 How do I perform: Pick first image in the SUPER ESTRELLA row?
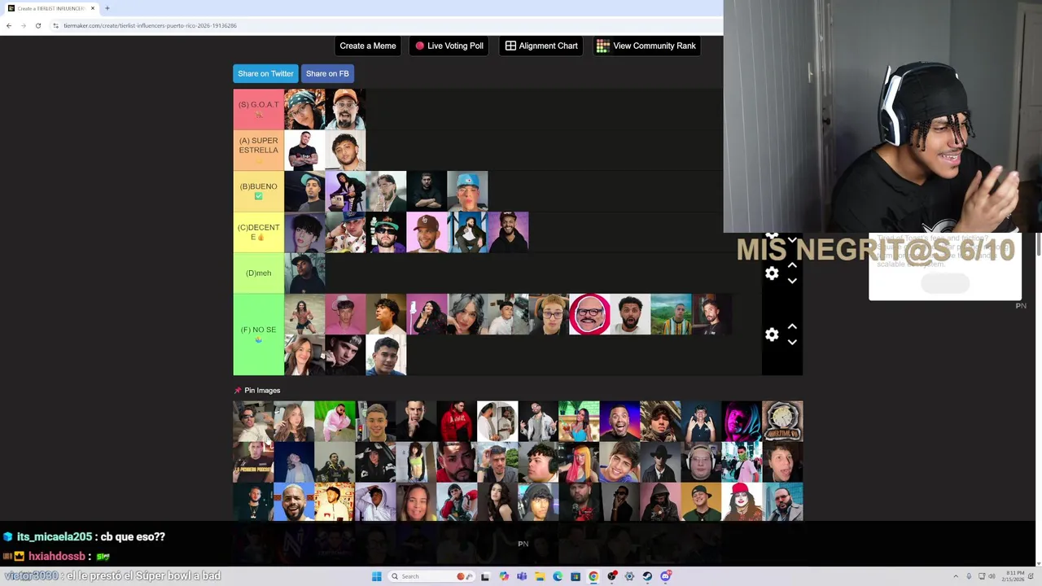click(304, 151)
